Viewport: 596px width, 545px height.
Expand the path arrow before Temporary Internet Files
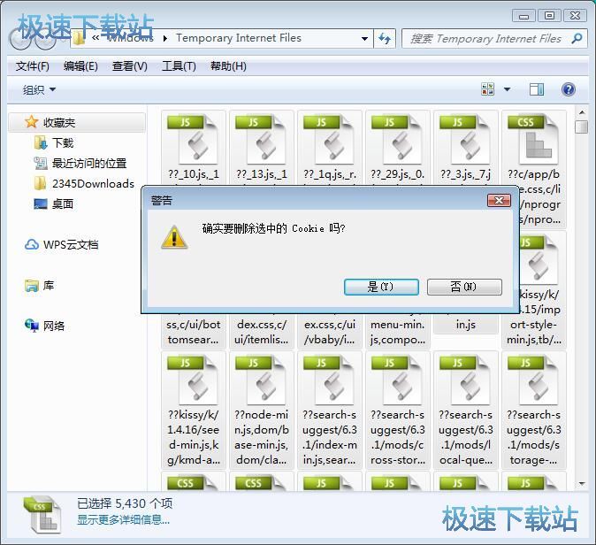coord(165,38)
